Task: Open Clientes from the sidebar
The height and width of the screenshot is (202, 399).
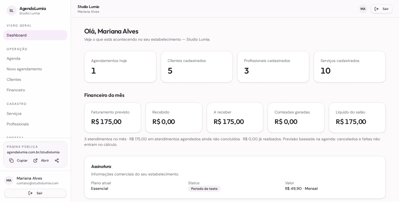Action: [35, 79]
